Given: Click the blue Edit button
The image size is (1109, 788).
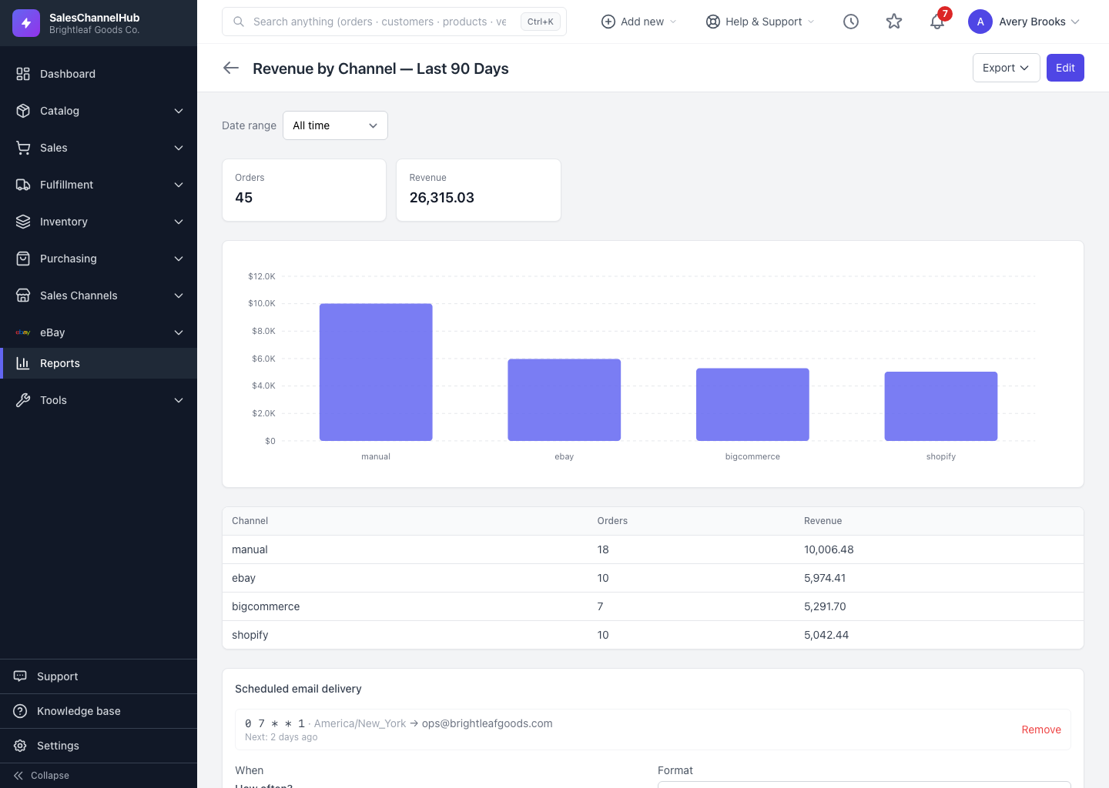Looking at the screenshot, I should (x=1065, y=68).
